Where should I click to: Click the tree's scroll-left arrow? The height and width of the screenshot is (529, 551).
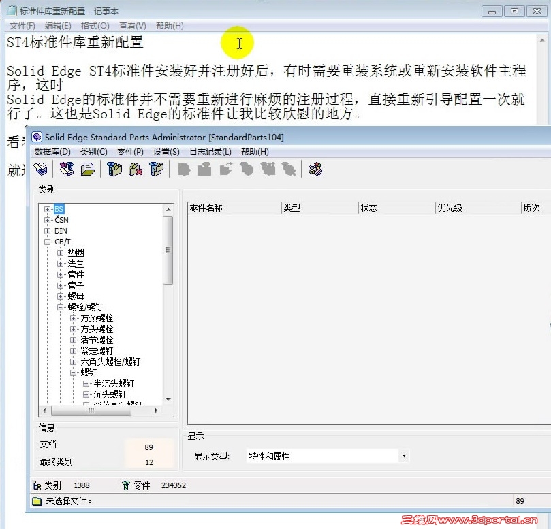click(x=44, y=411)
